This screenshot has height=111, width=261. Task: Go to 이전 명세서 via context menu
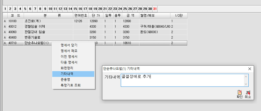pos(69,57)
